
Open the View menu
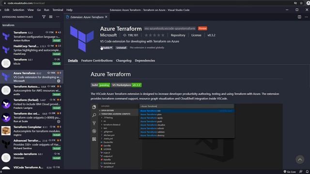(x=31, y=10)
